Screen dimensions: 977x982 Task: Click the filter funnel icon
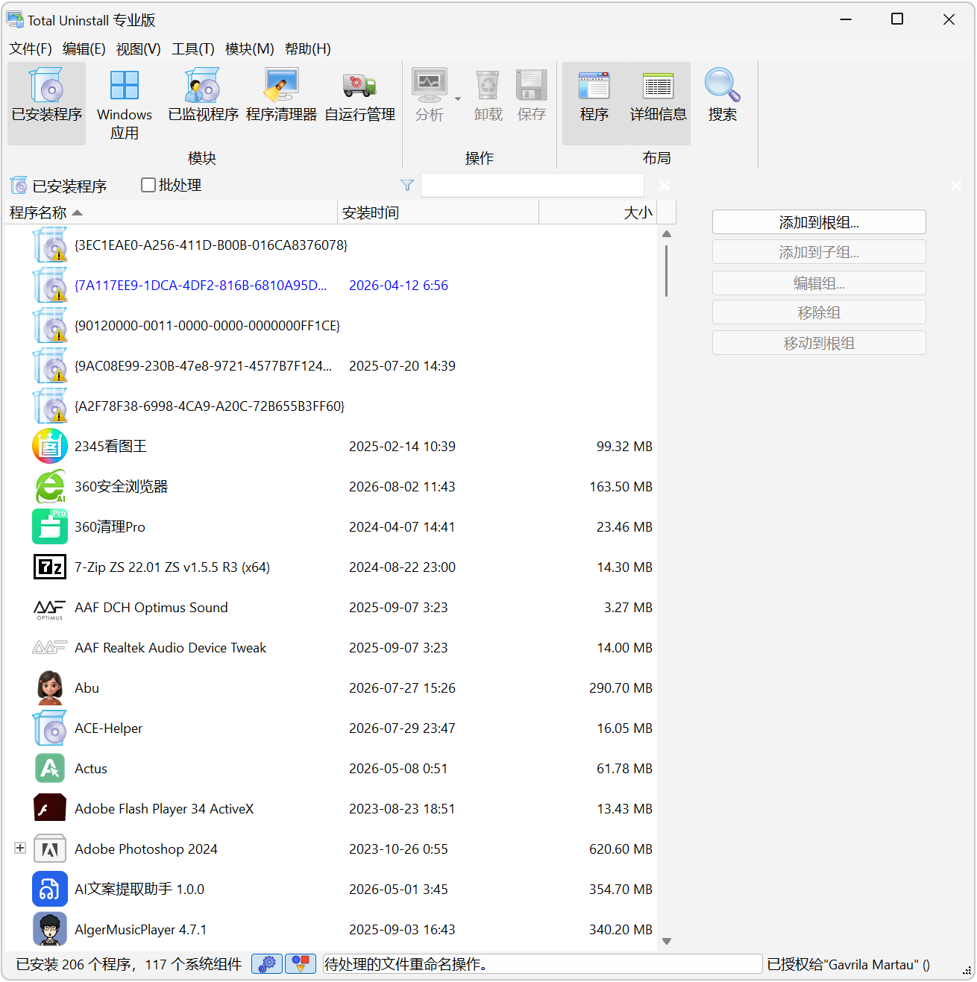click(x=407, y=185)
